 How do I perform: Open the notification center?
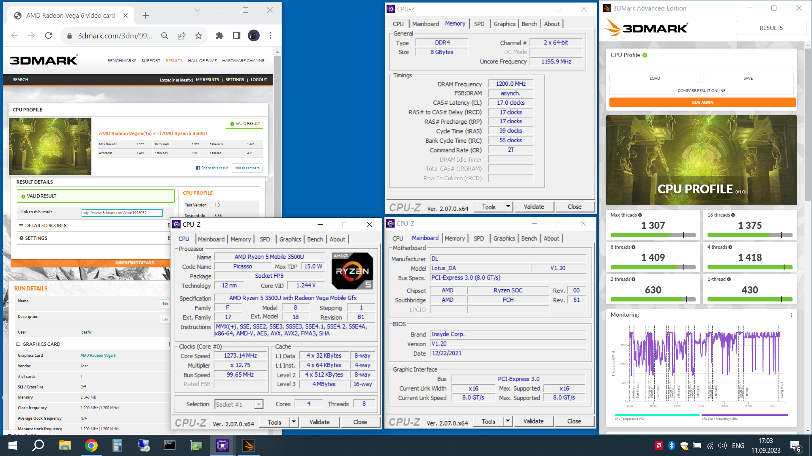click(795, 446)
